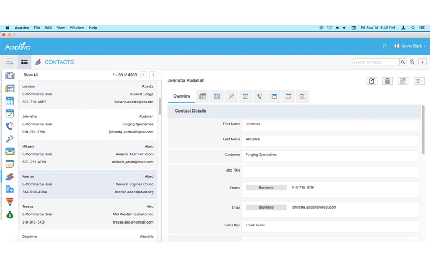Open the emails tab icon
The image size is (430, 268).
(274, 96)
